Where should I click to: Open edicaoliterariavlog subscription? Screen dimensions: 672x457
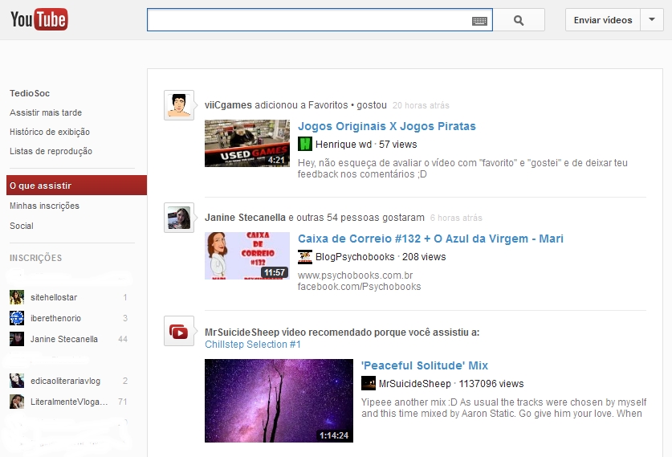click(x=65, y=381)
